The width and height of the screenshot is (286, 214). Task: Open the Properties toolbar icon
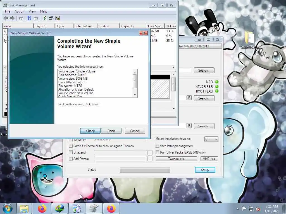tap(51, 18)
